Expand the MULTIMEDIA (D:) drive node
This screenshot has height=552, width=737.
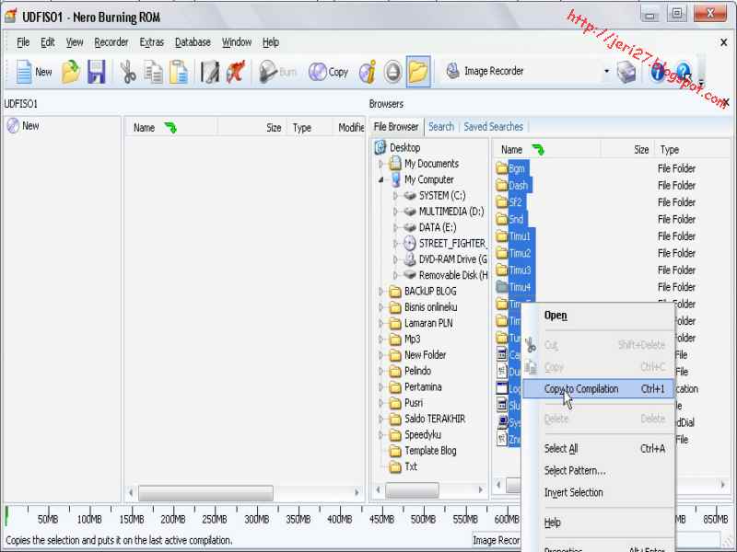(x=395, y=212)
